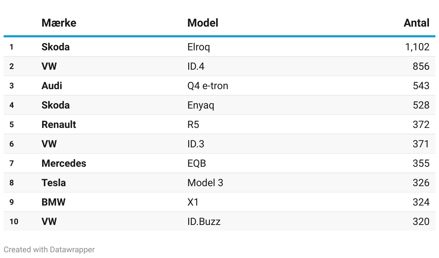Click the ID.4 model cell
The height and width of the screenshot is (258, 439).
(x=196, y=66)
